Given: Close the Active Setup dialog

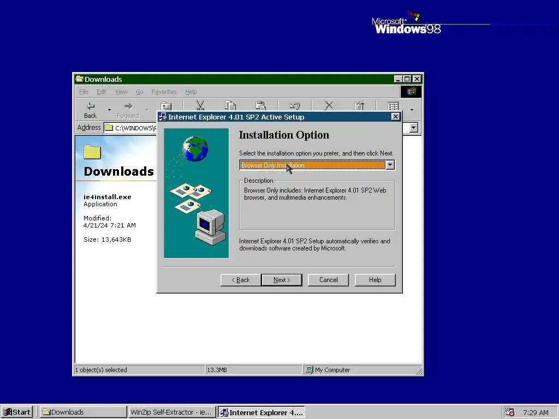Looking at the screenshot, I should (395, 117).
